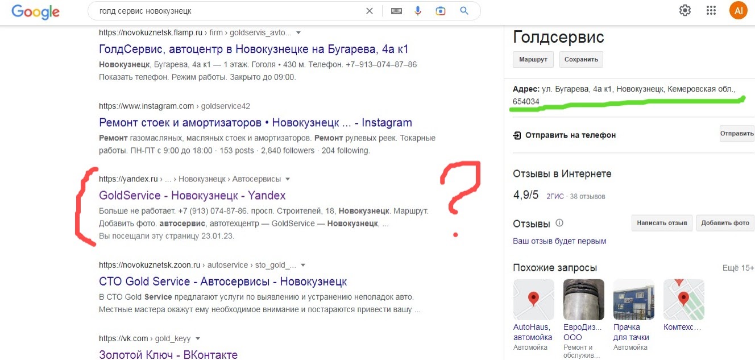
Task: Expand dropdown arrow for zoon.ru result
Action: [303, 265]
